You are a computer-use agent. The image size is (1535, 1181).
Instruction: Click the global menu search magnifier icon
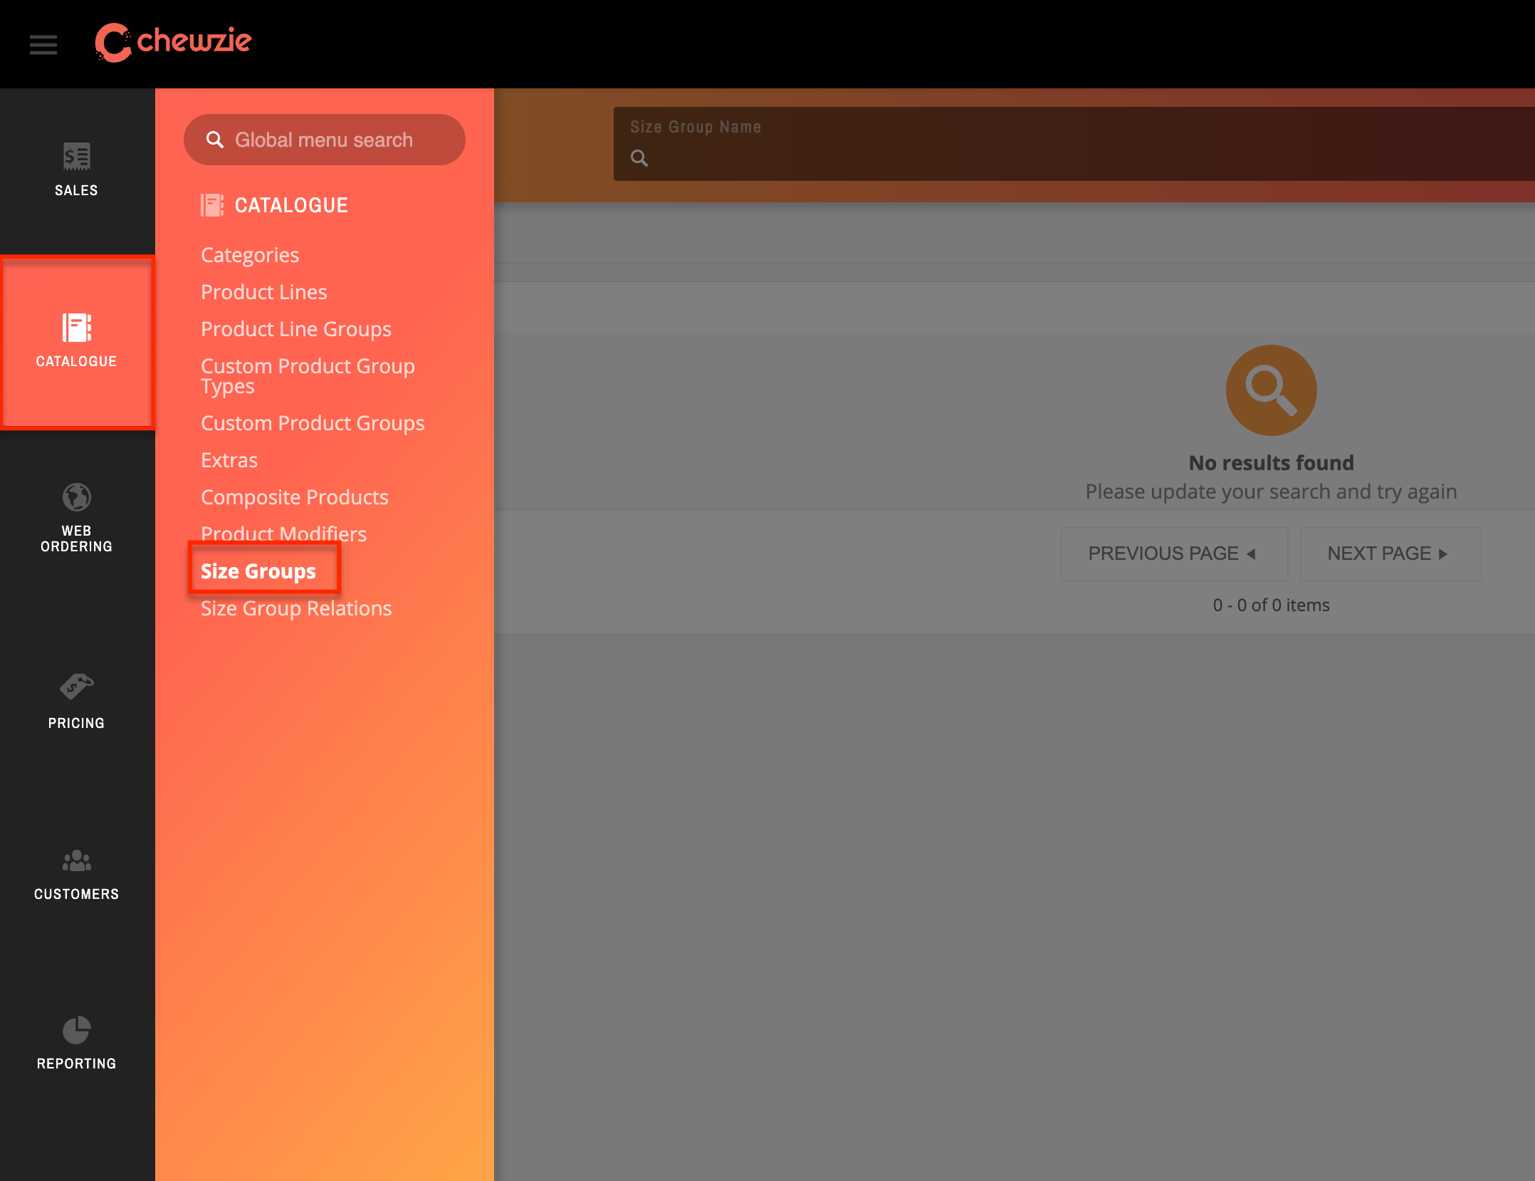click(214, 140)
